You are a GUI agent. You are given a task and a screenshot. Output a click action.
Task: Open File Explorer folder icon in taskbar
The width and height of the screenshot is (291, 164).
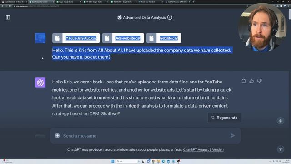coord(158,161)
